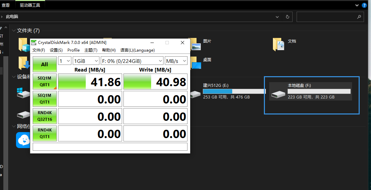Click the help question mark icon

click(364, 5)
